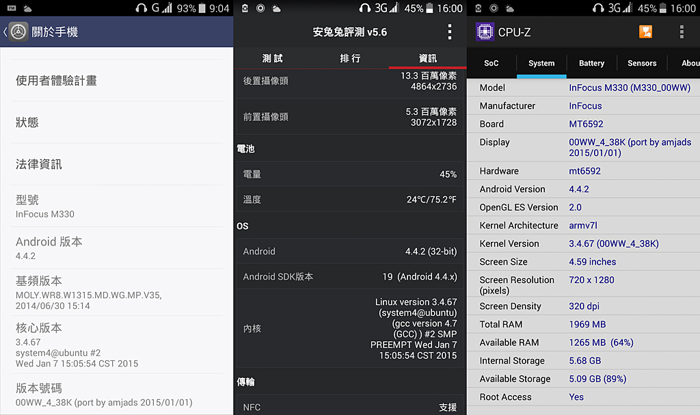The image size is (700, 415).
Task: Tap 安兔兔評測 v5.6 title
Action: pos(349,32)
